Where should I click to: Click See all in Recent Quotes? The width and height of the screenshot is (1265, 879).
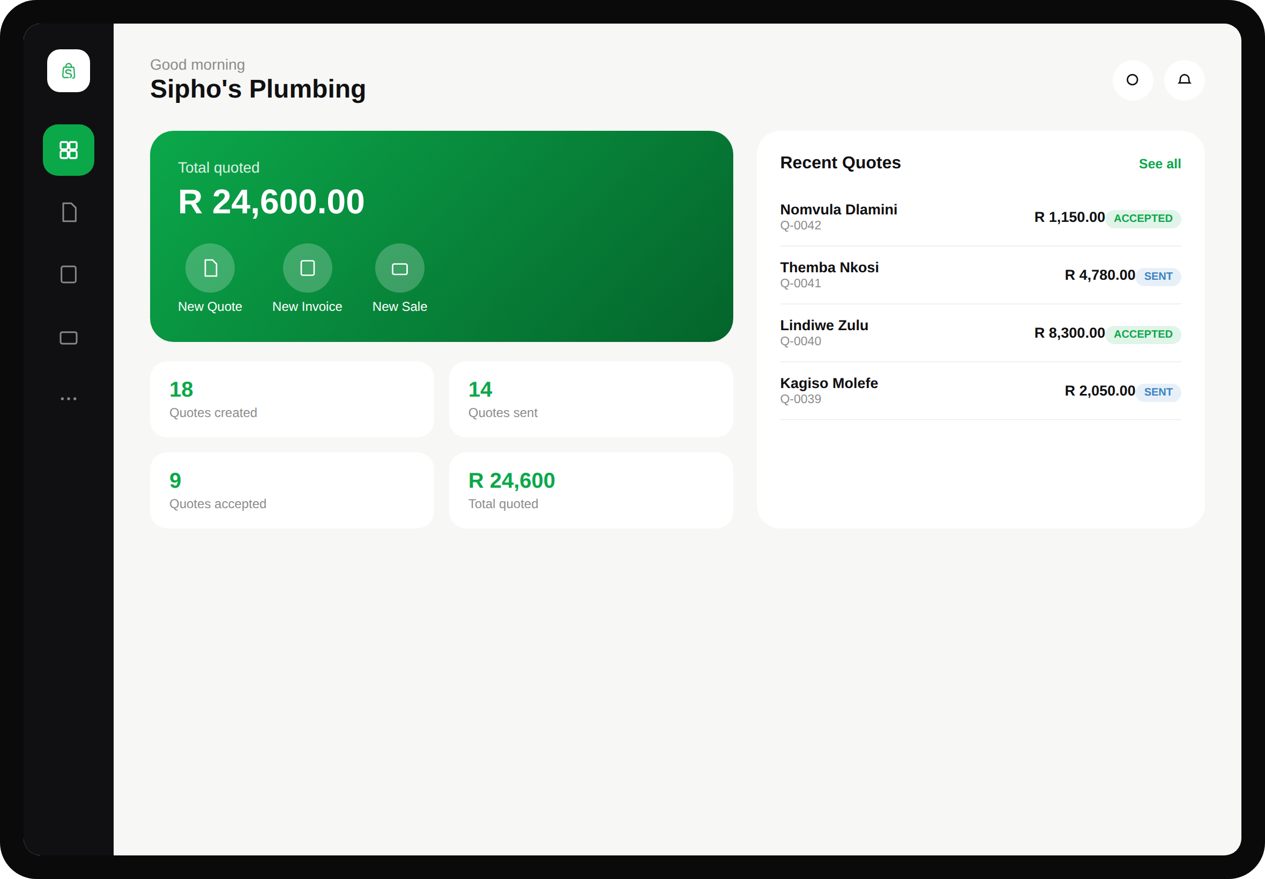coord(1159,163)
